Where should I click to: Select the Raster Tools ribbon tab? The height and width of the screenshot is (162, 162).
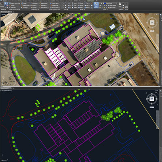tap(90, 1)
